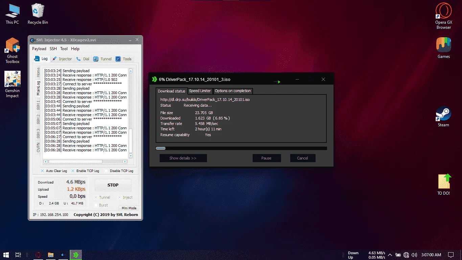Select the Download status tab

point(171,91)
